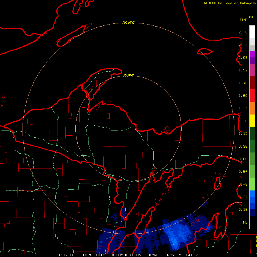Click the 50 NMI range ring label
This screenshot has height=257, width=257.
click(128, 75)
